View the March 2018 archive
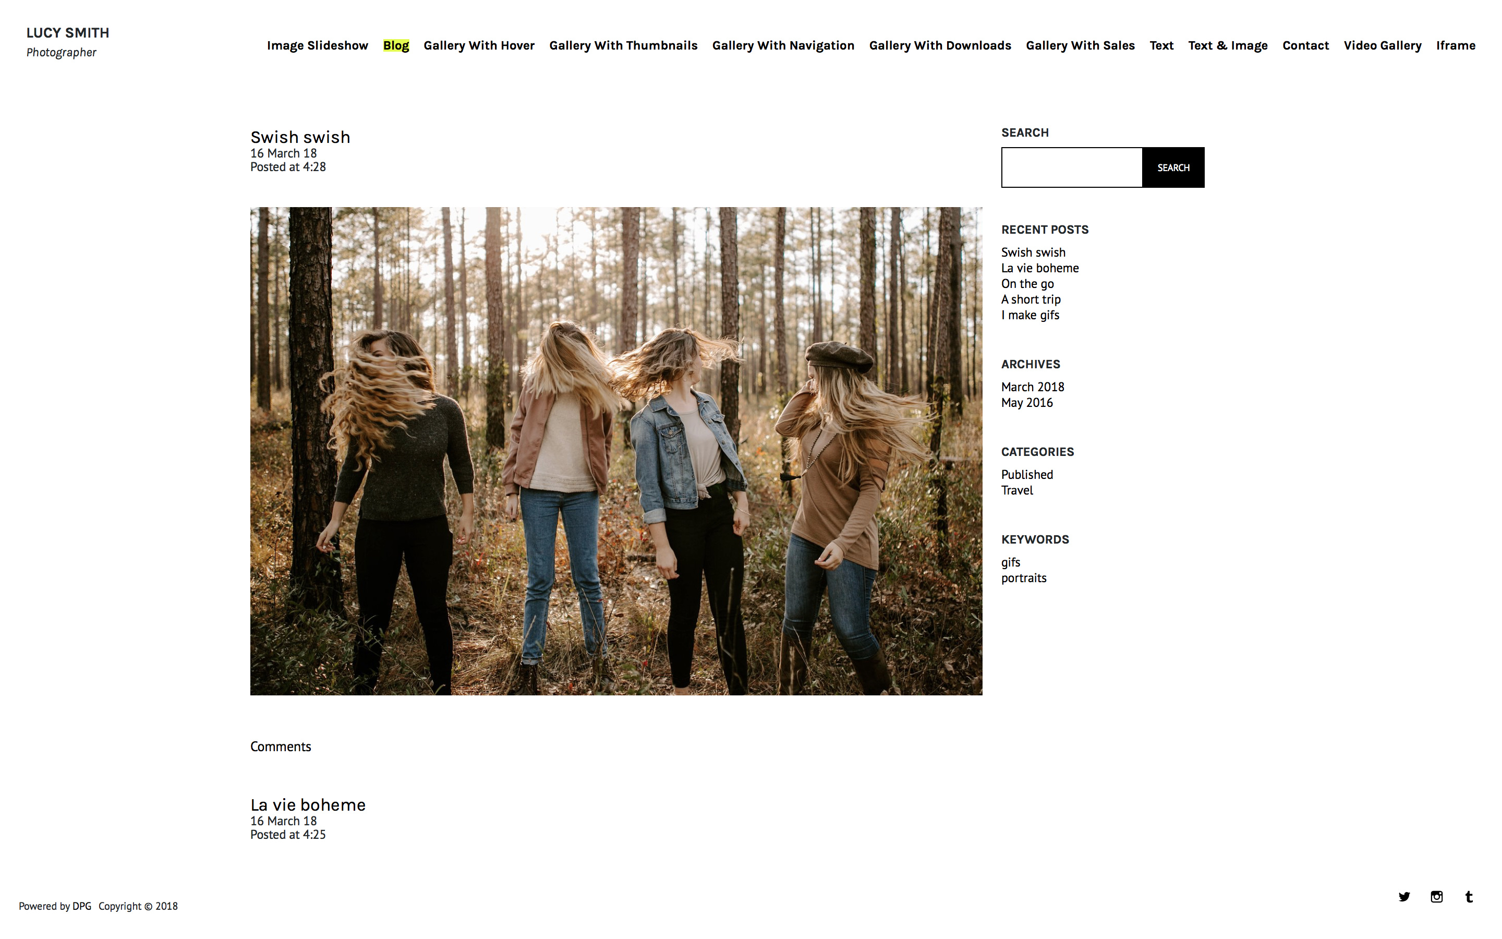 tap(1032, 387)
